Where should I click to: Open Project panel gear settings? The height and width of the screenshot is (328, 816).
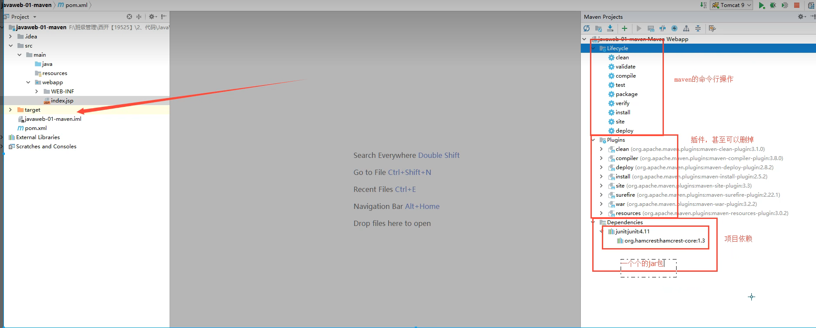(x=153, y=17)
